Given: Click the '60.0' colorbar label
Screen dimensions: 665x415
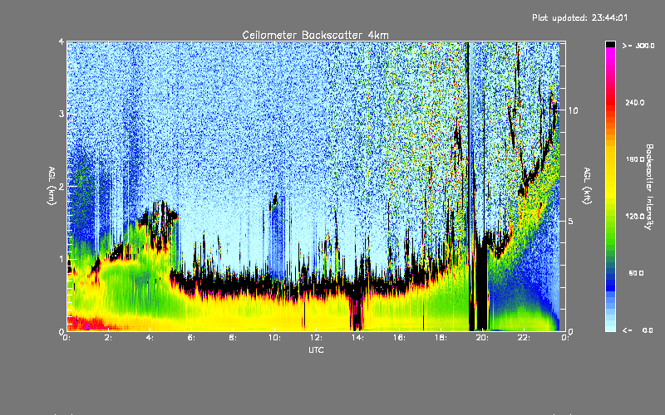Looking at the screenshot, I should tap(636, 273).
